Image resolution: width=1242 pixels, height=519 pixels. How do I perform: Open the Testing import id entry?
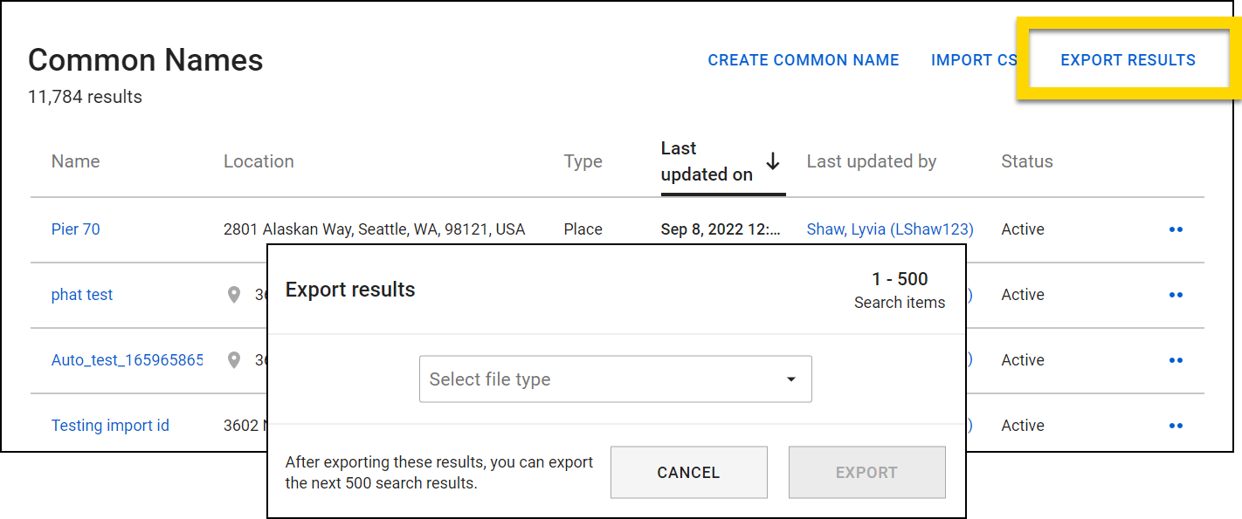point(110,425)
